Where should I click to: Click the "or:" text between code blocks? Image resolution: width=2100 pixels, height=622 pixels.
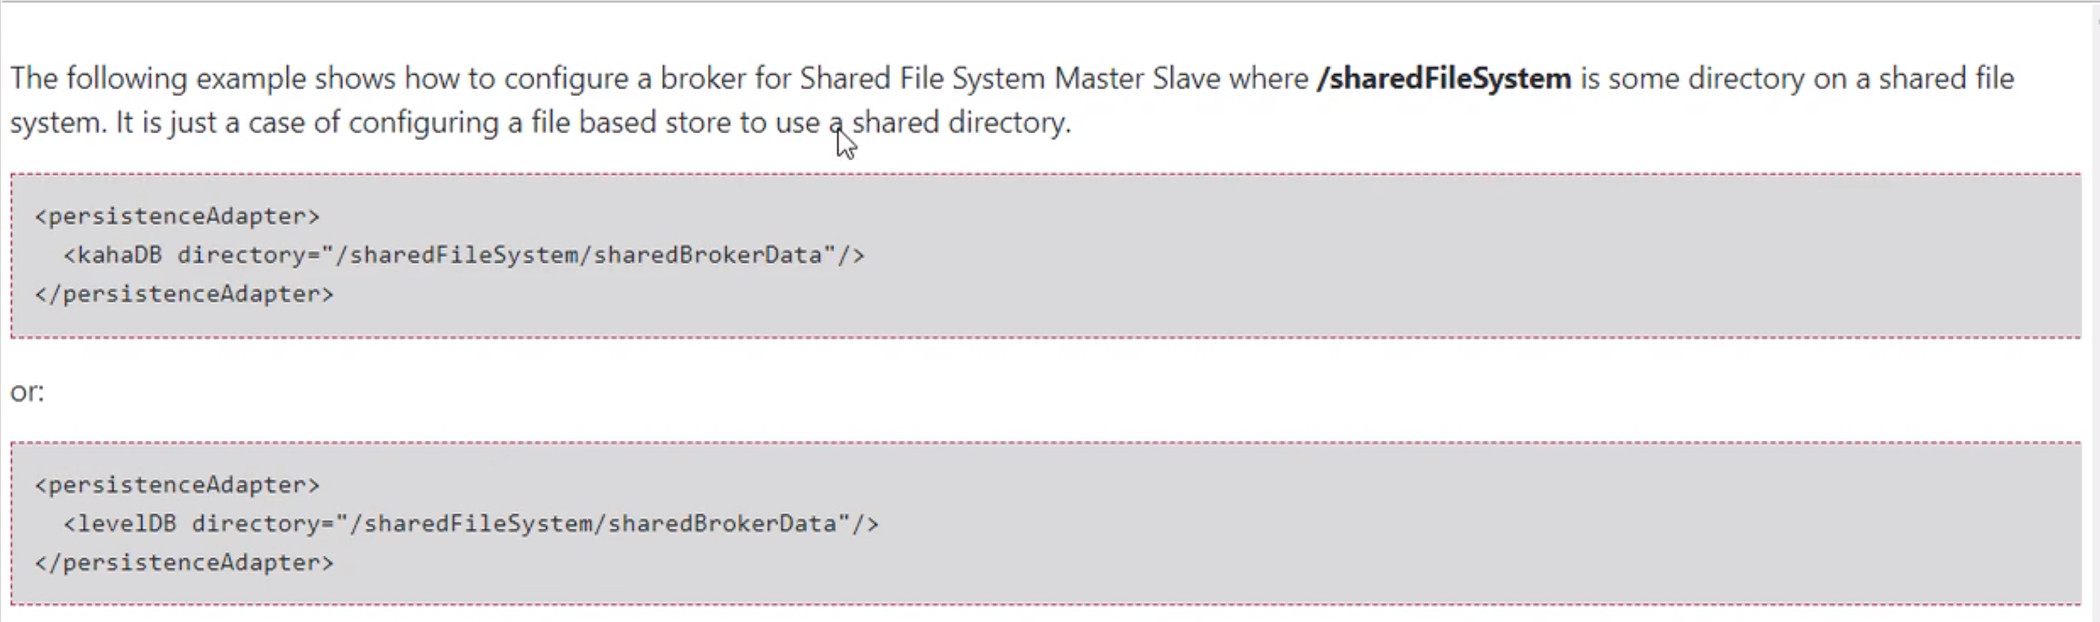[x=27, y=391]
